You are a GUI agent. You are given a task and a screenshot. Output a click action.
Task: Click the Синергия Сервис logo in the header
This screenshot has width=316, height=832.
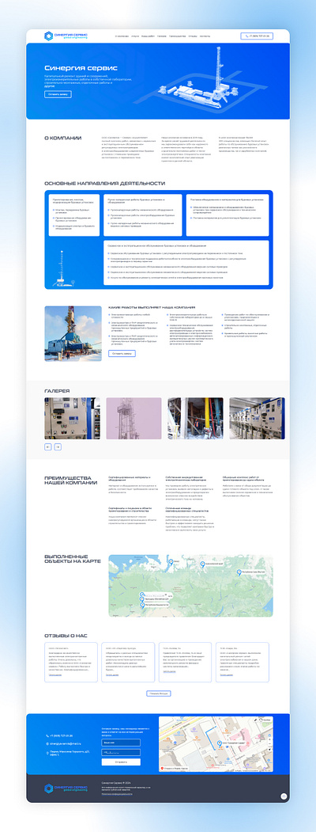66,36
